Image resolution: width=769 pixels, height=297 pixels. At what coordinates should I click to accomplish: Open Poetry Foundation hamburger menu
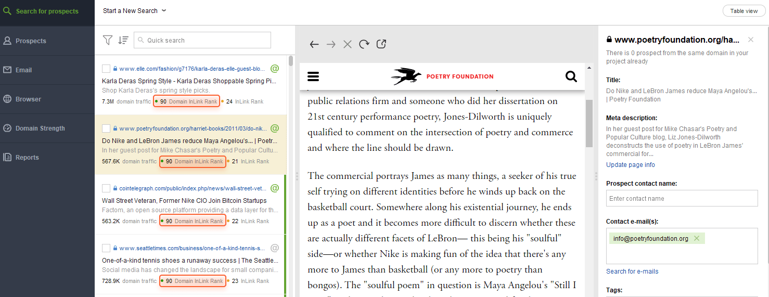(x=313, y=77)
